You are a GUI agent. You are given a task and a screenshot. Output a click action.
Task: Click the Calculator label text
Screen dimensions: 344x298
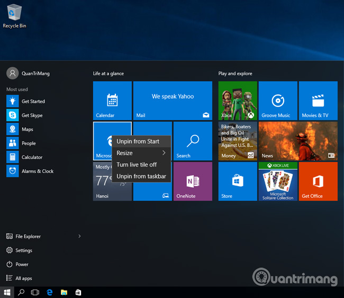click(x=32, y=157)
